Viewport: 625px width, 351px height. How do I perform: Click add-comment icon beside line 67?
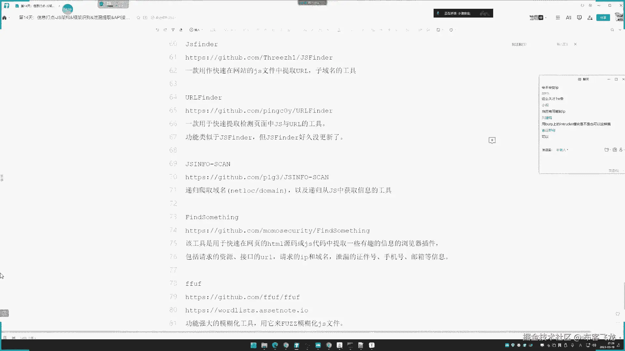(x=492, y=140)
